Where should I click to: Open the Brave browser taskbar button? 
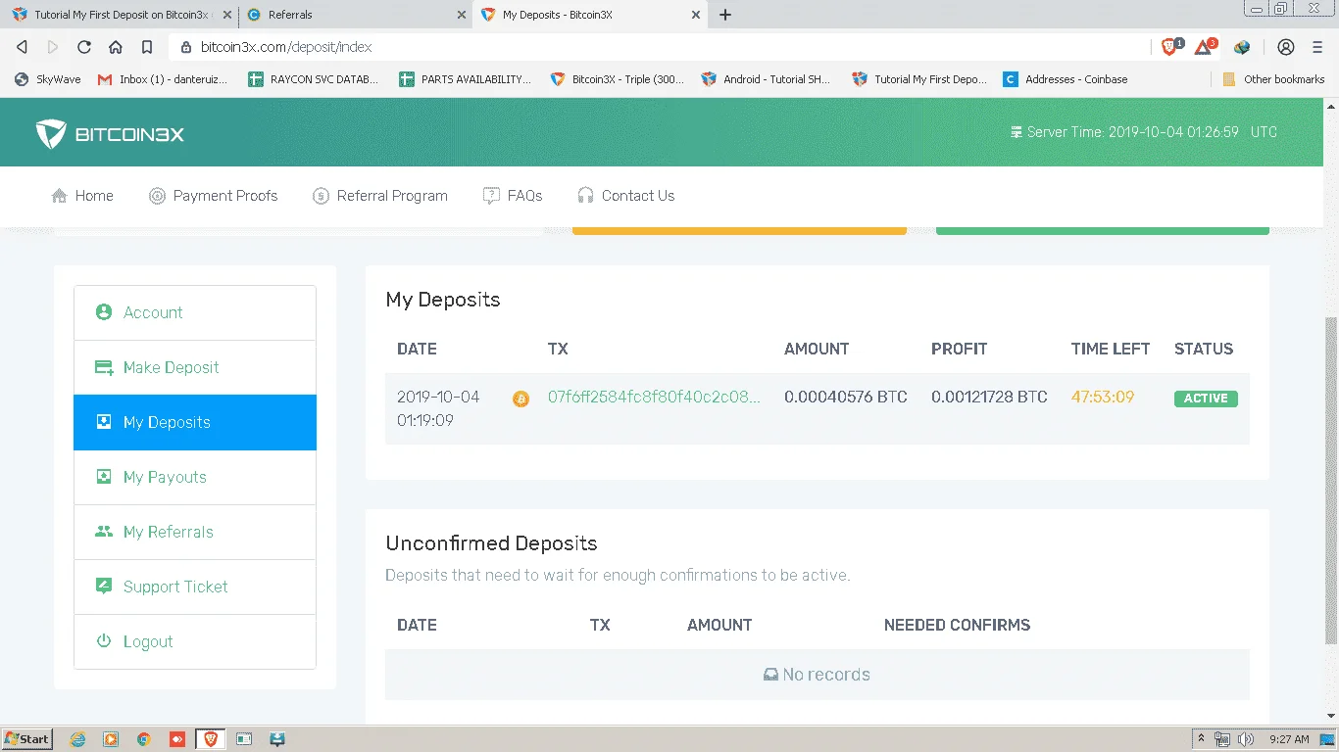point(210,739)
